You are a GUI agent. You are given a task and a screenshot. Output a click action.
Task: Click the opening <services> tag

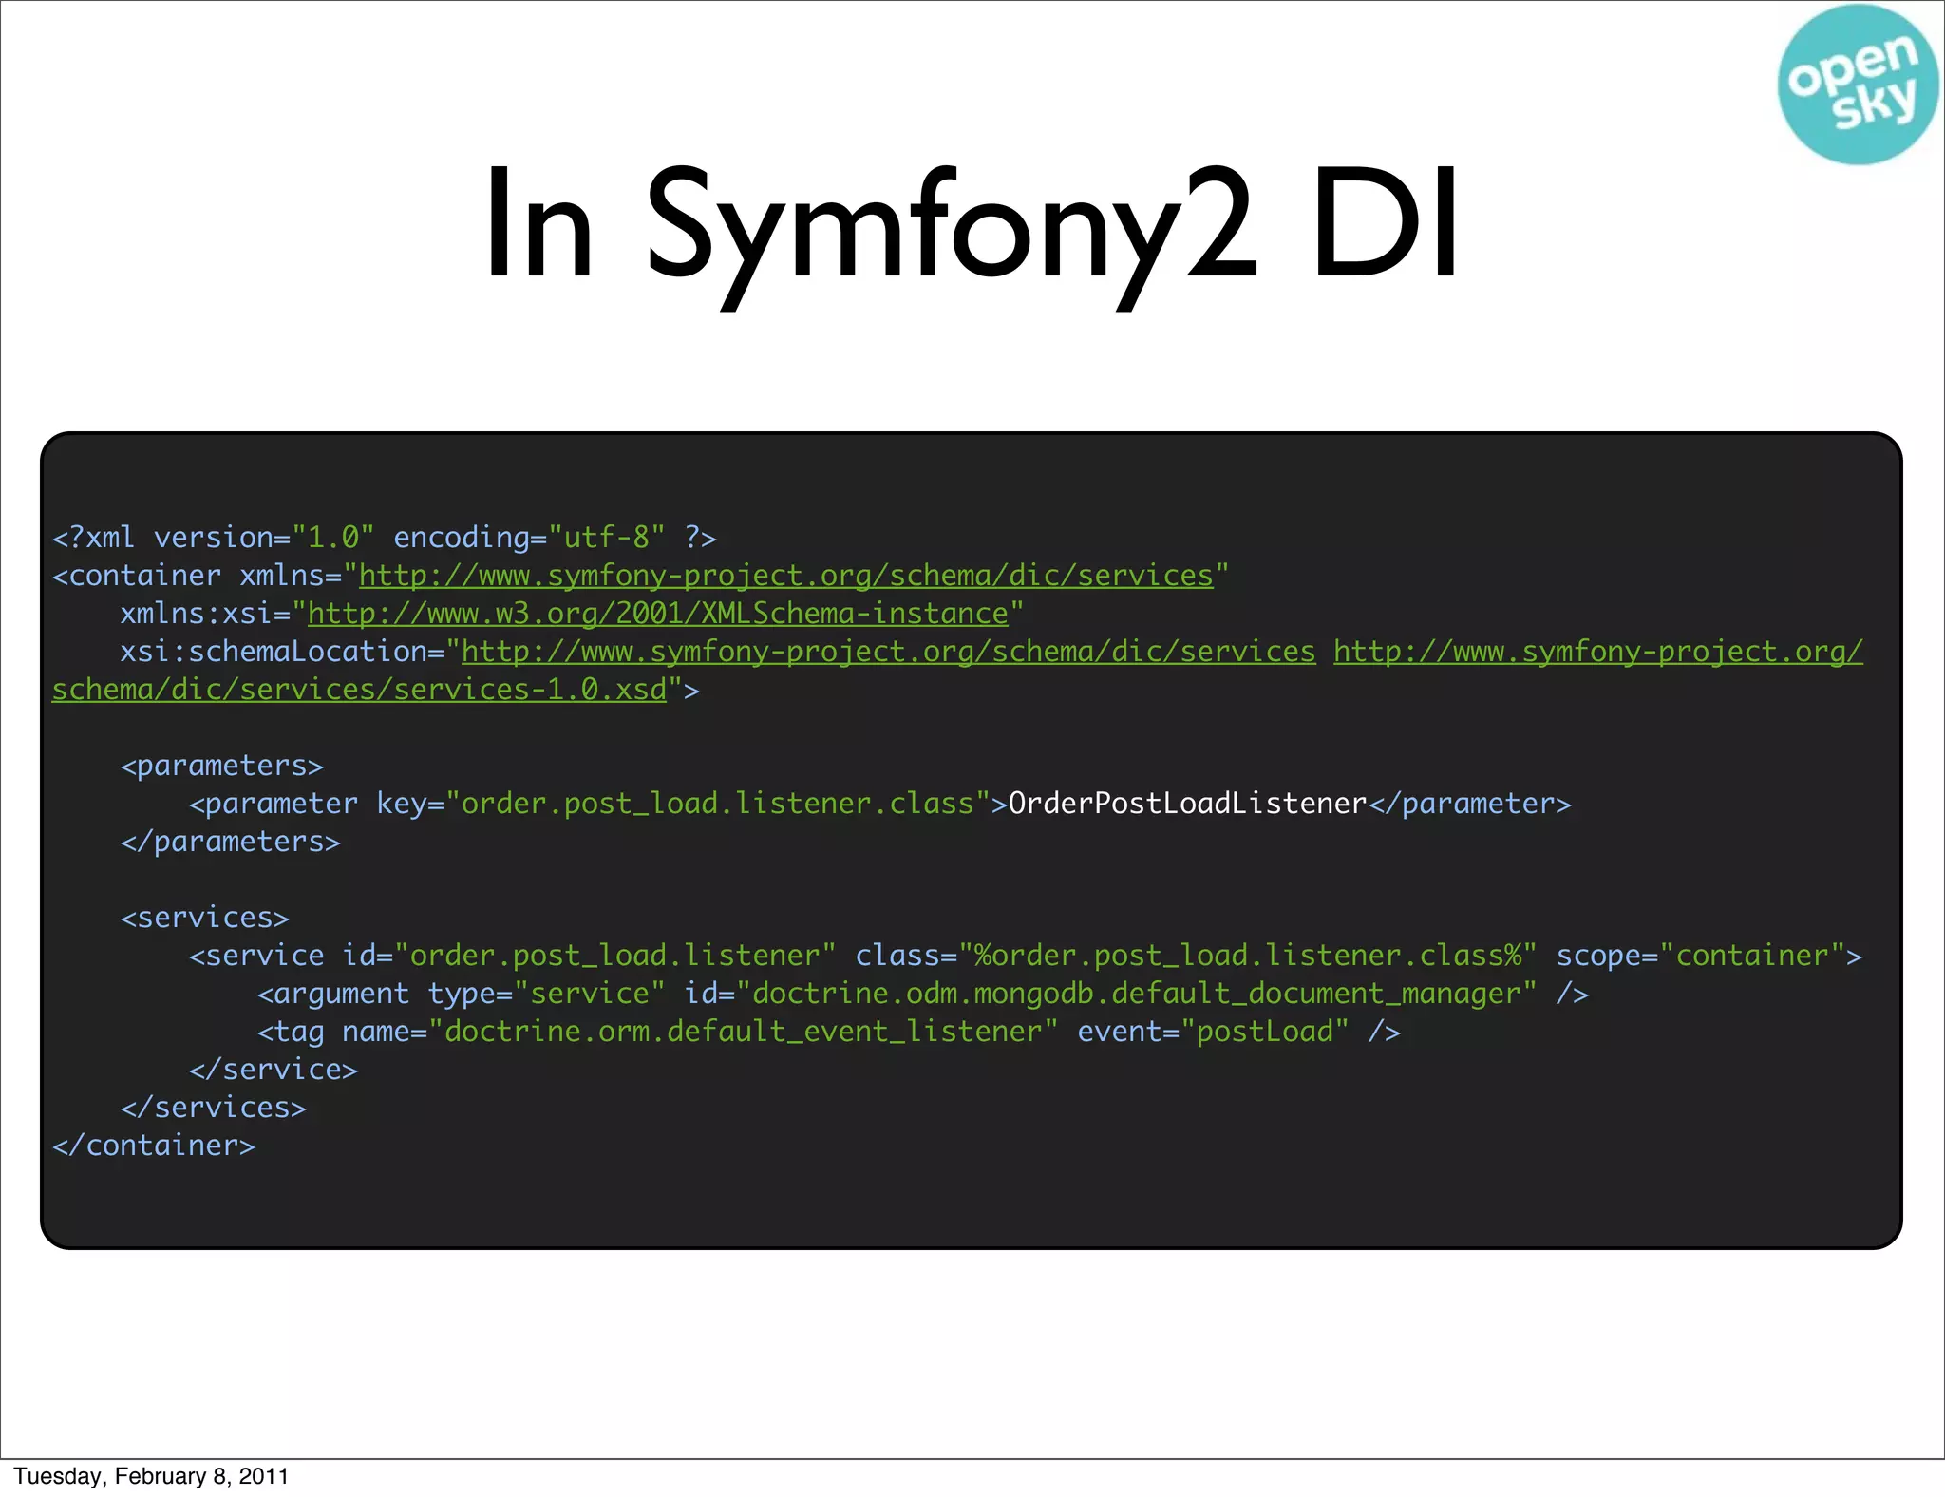[x=205, y=918]
